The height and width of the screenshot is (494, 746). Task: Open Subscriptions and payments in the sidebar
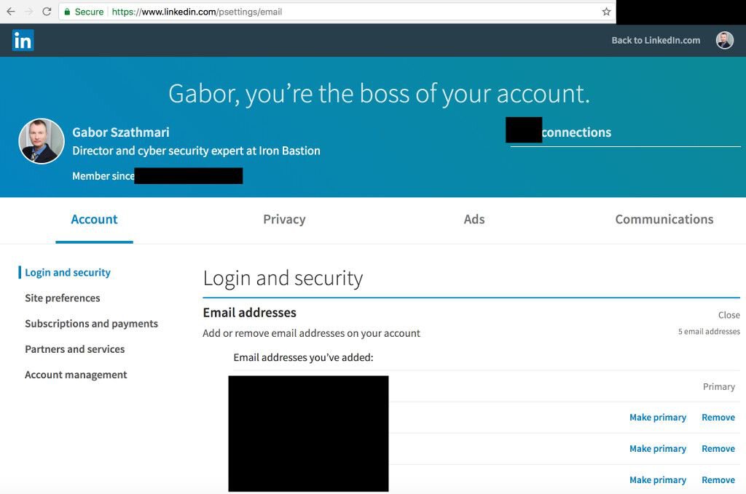[x=91, y=324]
